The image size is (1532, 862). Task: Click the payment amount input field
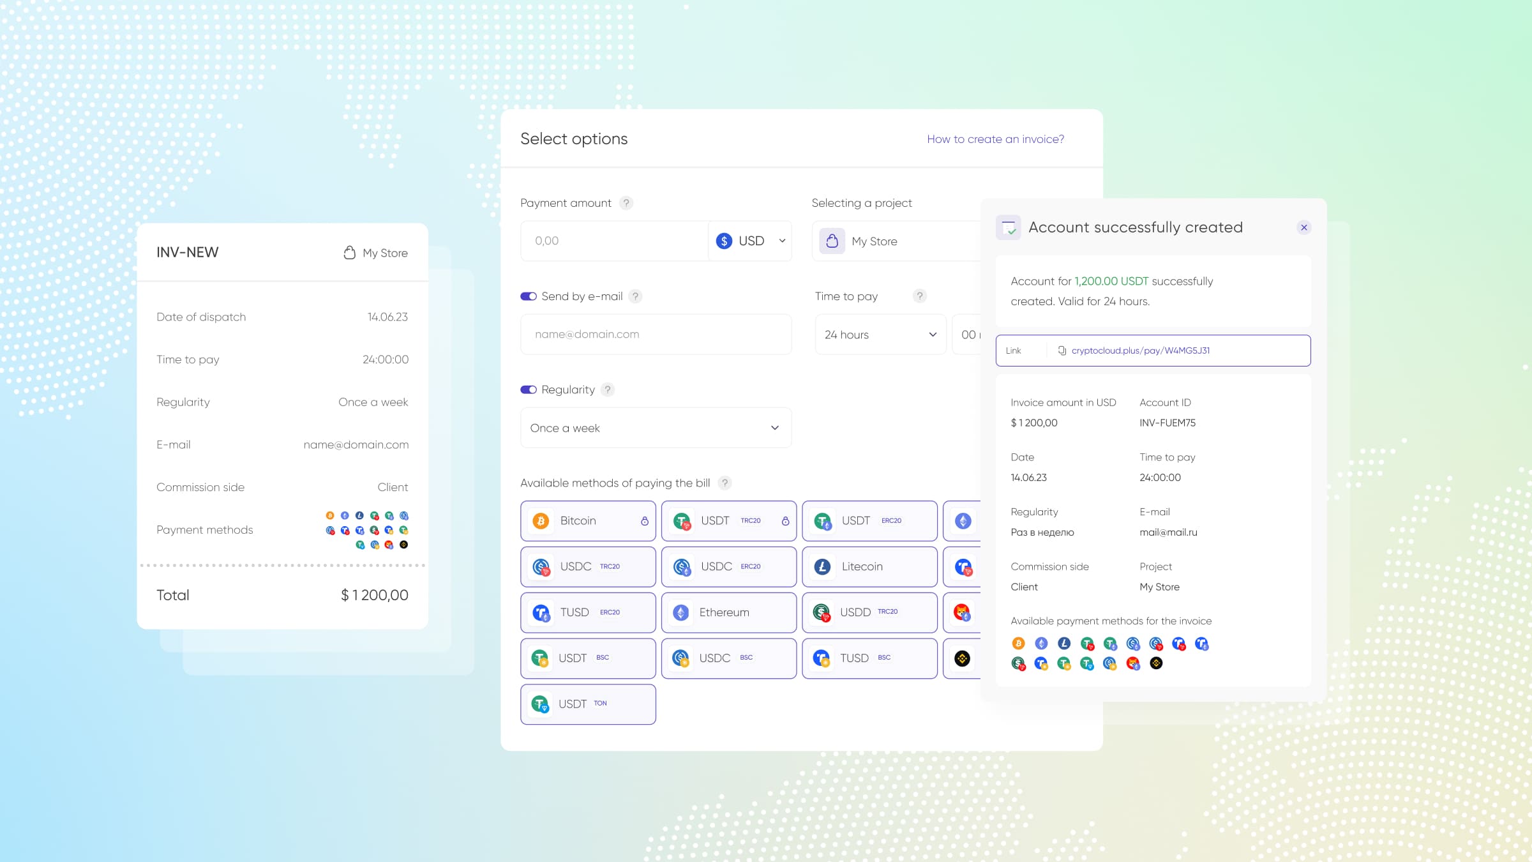pyautogui.click(x=615, y=240)
